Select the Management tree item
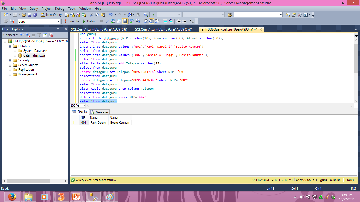The image size is (360, 202). [28, 74]
